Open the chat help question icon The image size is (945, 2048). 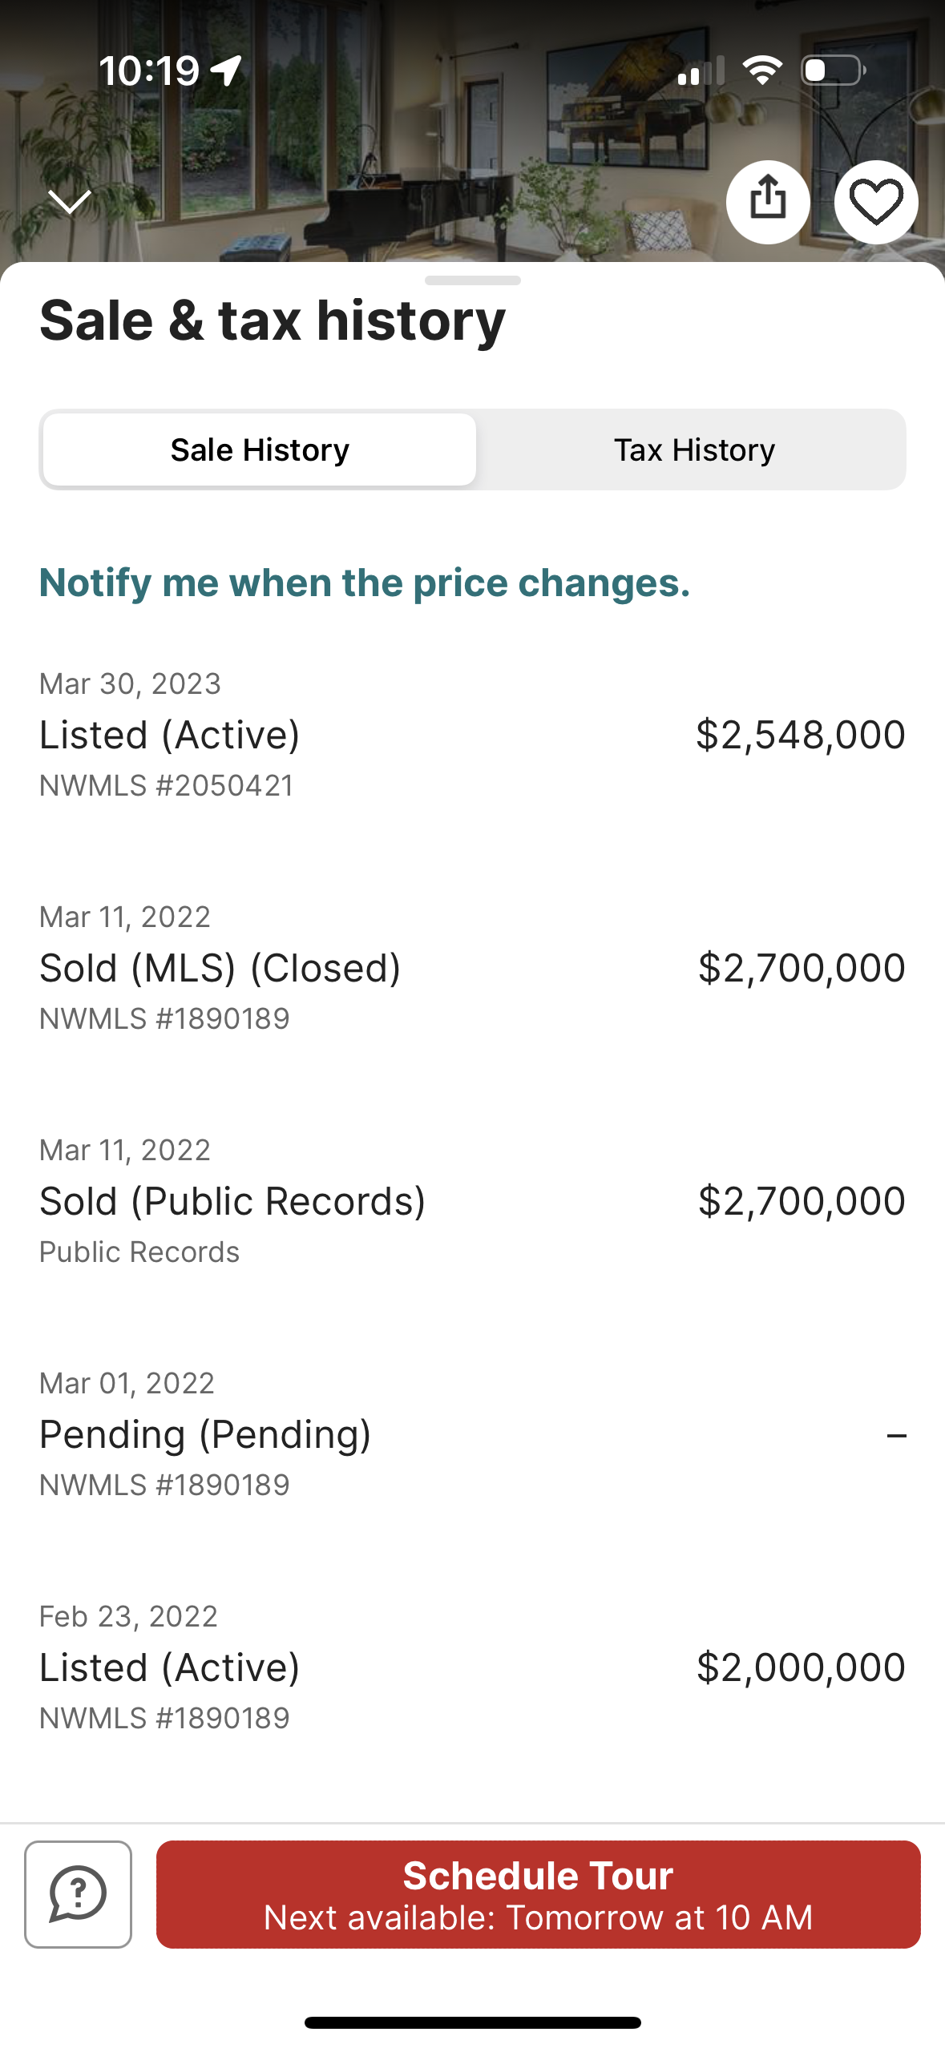(79, 1894)
